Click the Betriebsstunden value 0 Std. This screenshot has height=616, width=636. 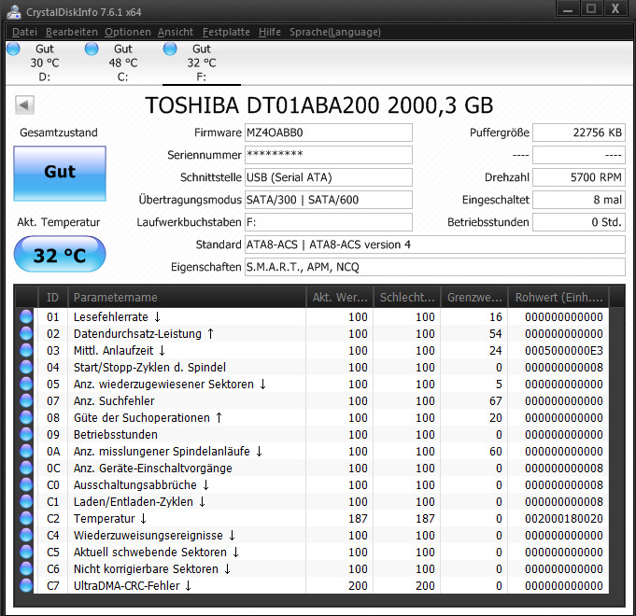coord(579,222)
